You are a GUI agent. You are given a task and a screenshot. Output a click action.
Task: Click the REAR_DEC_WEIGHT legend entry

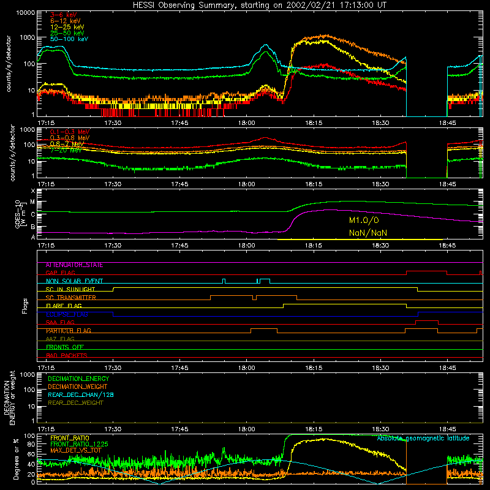click(75, 403)
